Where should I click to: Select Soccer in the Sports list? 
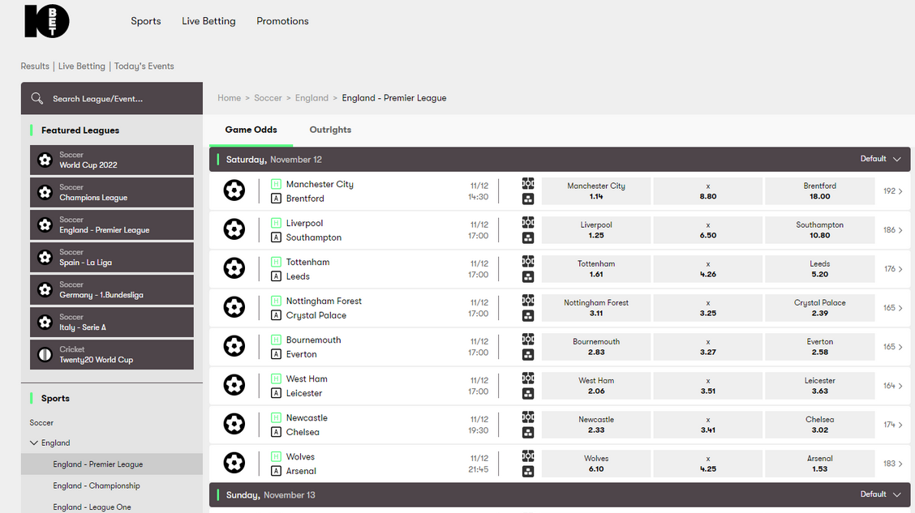point(41,423)
